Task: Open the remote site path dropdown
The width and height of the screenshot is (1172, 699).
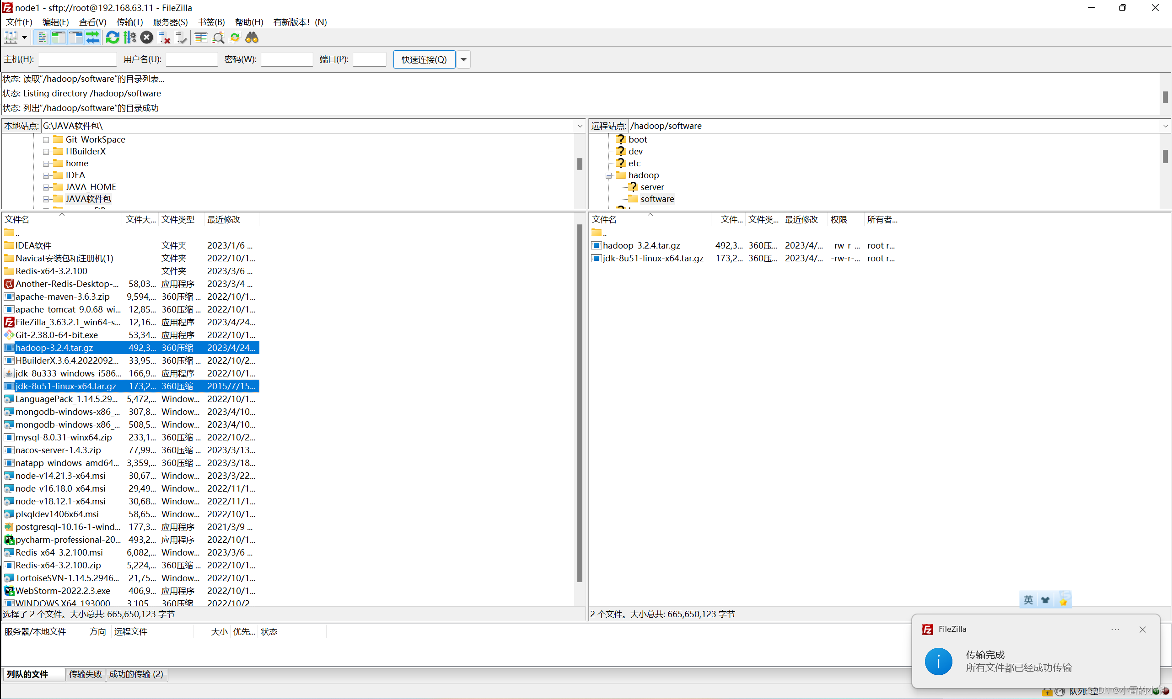Action: click(1166, 126)
